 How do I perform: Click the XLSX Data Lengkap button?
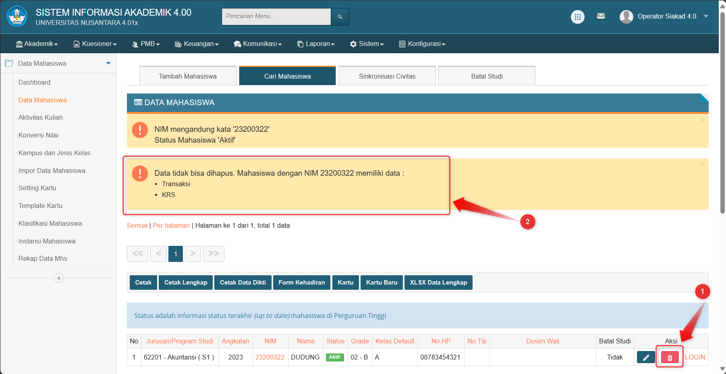(x=438, y=283)
